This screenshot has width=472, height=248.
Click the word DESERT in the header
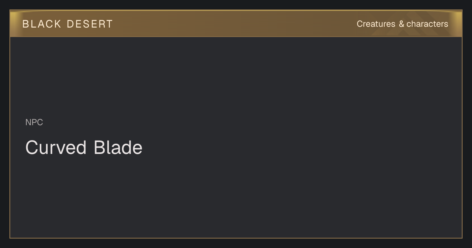[90, 24]
